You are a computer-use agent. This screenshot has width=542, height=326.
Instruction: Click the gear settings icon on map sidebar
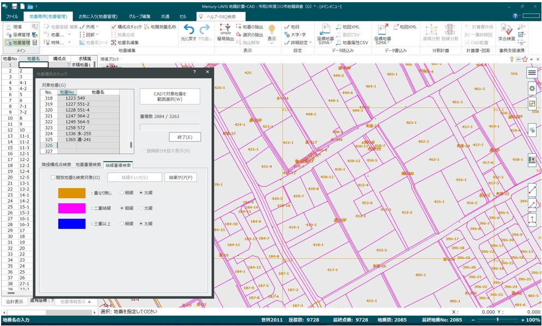pos(532,88)
